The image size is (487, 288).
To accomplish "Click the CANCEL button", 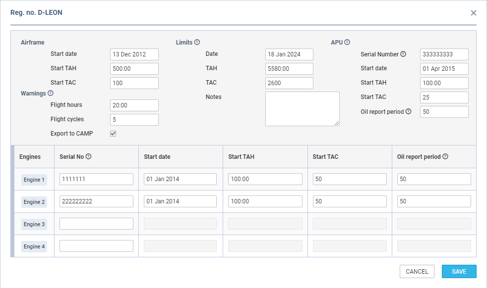I will 417,271.
